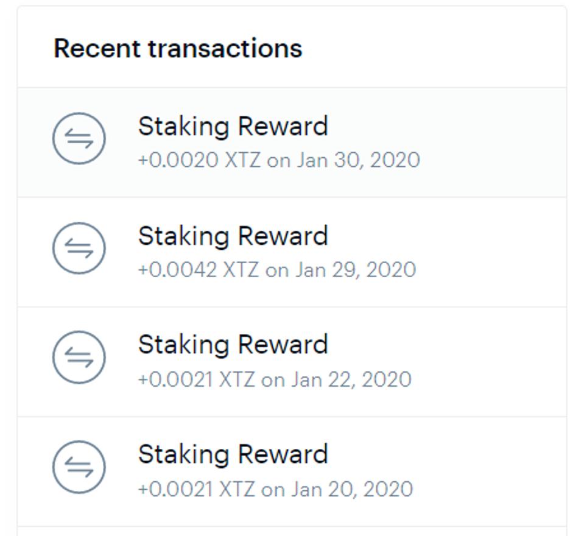View the Jan 22 transaction row details
Viewport: 584px width, 536px height.
475,362
